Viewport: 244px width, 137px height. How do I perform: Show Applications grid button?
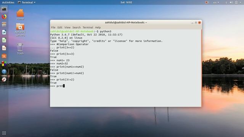[x=4, y=133]
